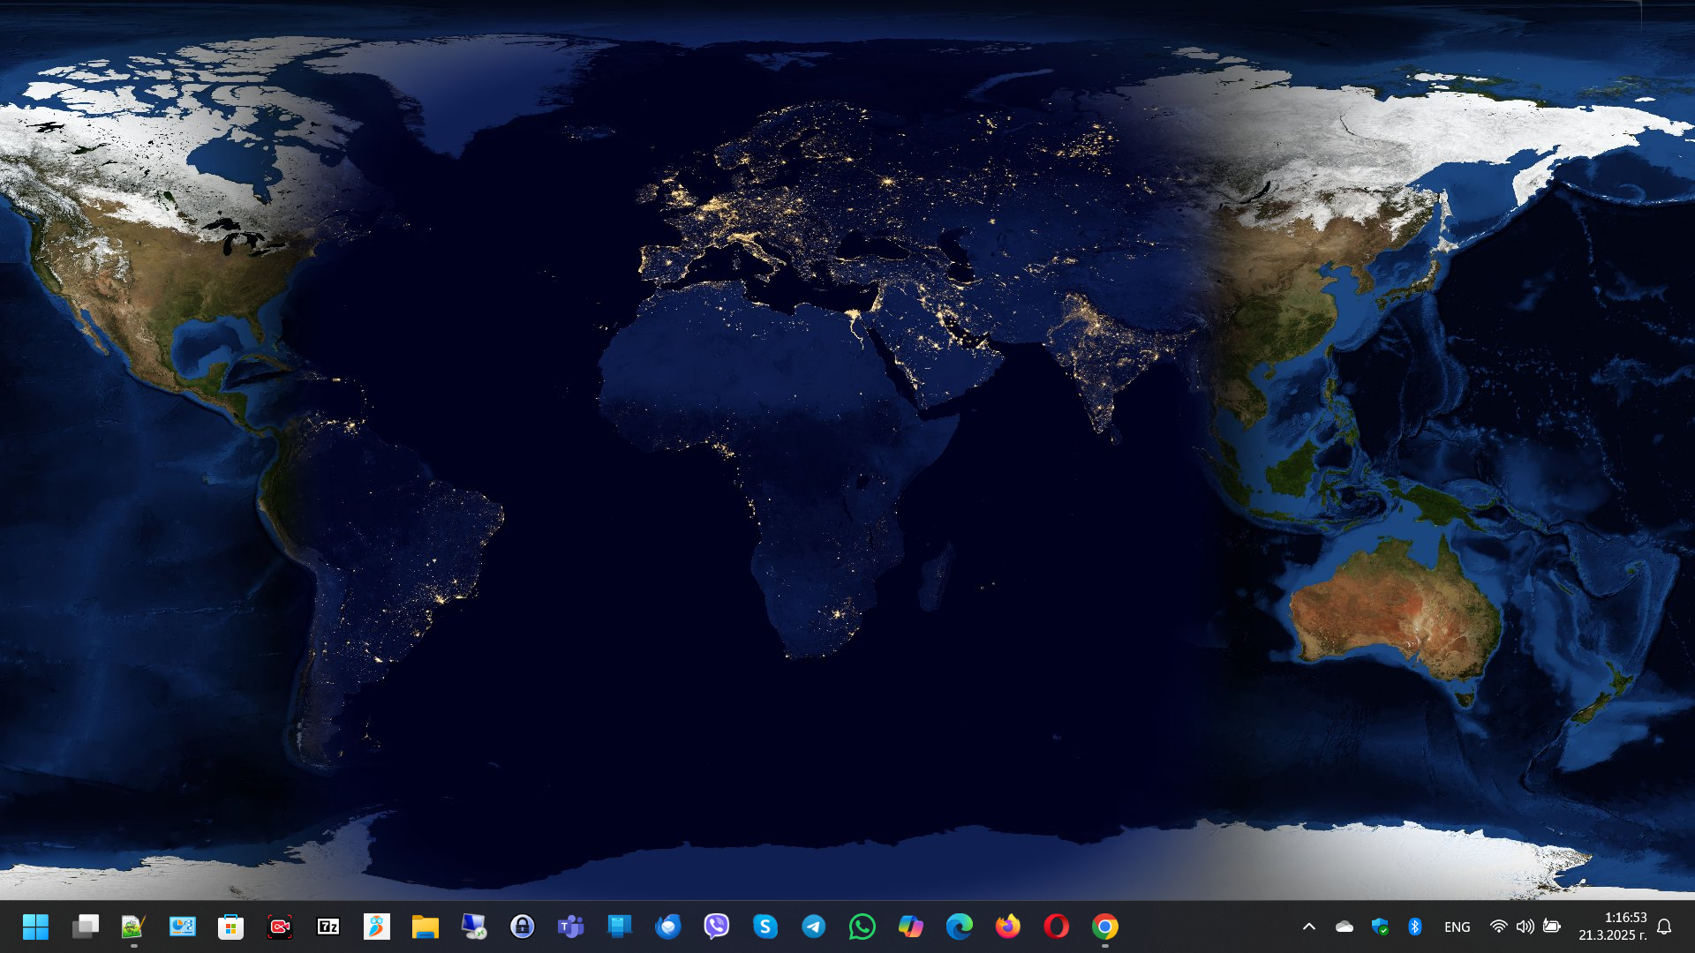The image size is (1695, 953).
Task: Open Notepad++ from the taskbar
Action: click(x=133, y=927)
